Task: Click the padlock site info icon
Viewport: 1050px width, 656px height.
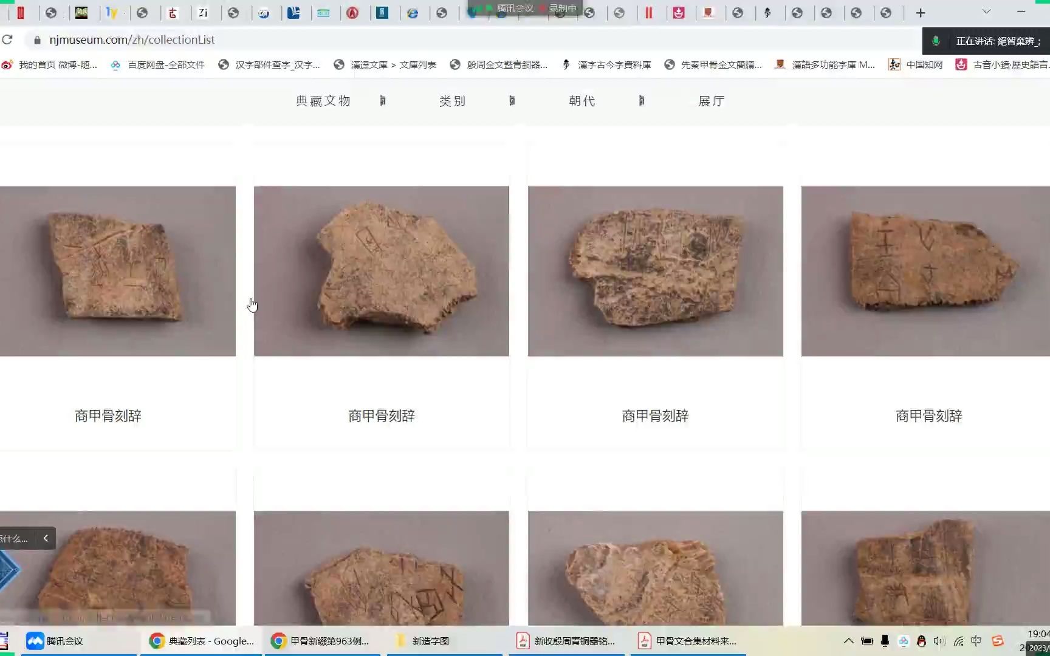Action: click(37, 39)
